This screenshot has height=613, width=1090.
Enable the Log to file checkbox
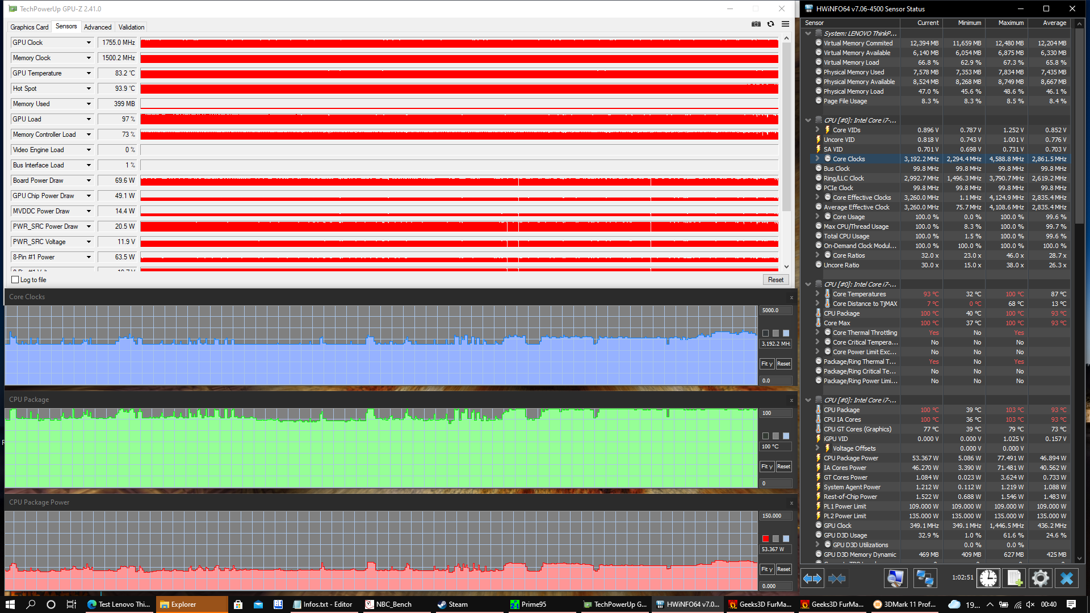point(15,280)
